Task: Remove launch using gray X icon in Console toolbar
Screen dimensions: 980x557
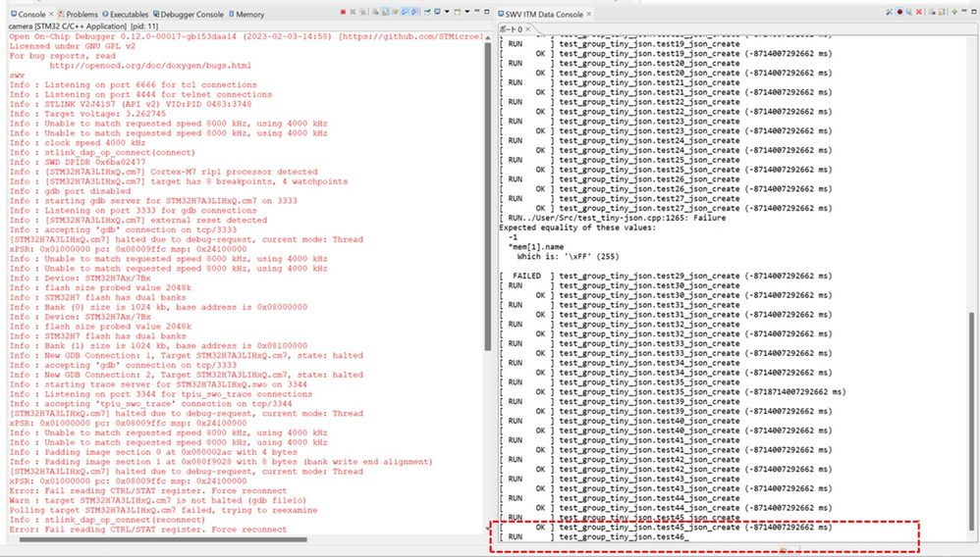Action: pyautogui.click(x=353, y=12)
